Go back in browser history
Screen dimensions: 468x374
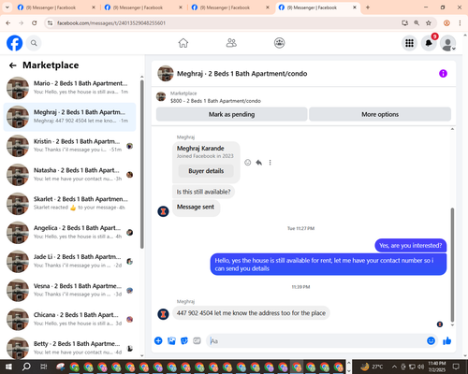8,23
